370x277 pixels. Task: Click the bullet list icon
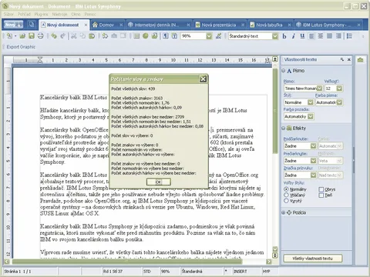click(x=349, y=36)
